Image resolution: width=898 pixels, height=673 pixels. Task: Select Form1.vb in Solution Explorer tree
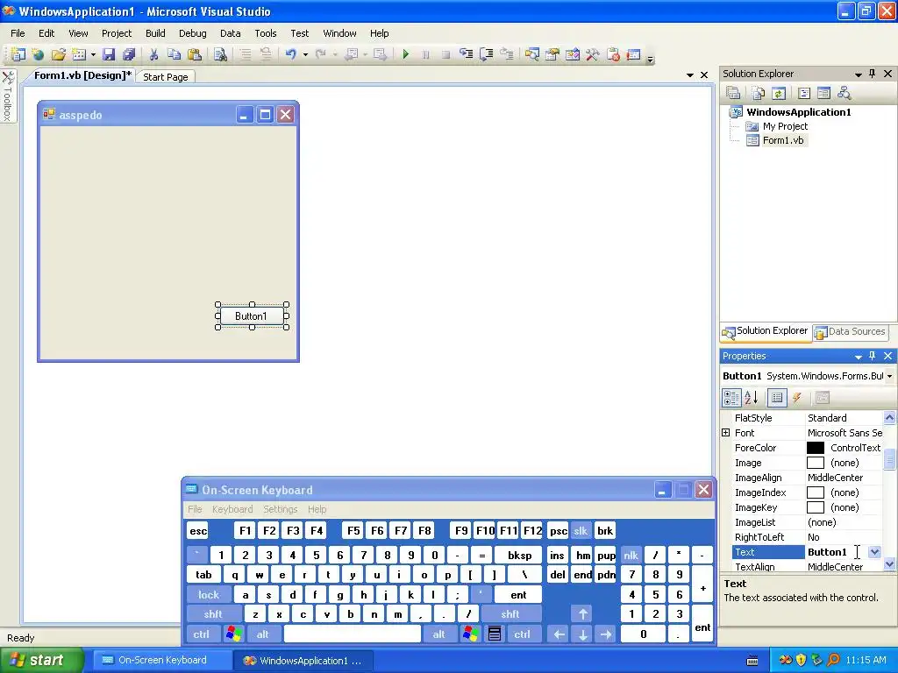[x=783, y=140]
